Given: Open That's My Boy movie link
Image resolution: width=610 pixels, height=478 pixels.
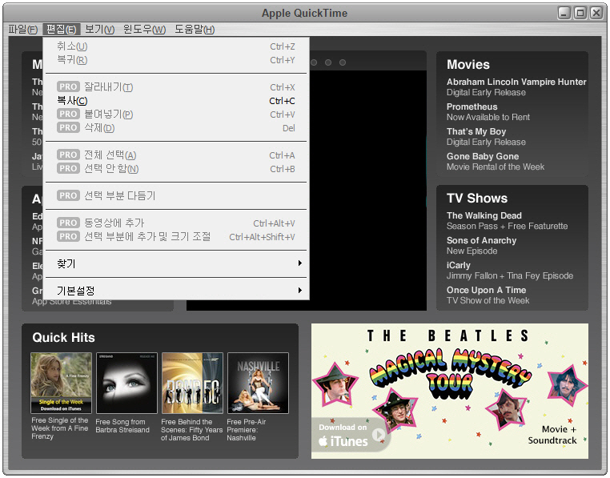Looking at the screenshot, I should [x=476, y=131].
